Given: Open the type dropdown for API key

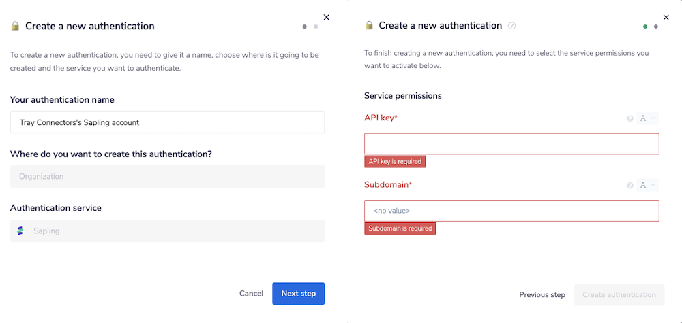Looking at the screenshot, I should [648, 119].
